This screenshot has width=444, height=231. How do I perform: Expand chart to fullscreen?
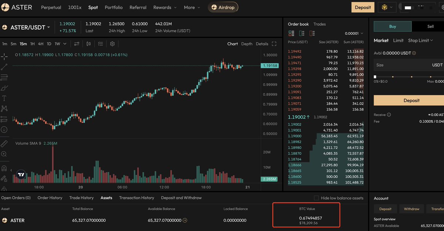pyautogui.click(x=274, y=44)
